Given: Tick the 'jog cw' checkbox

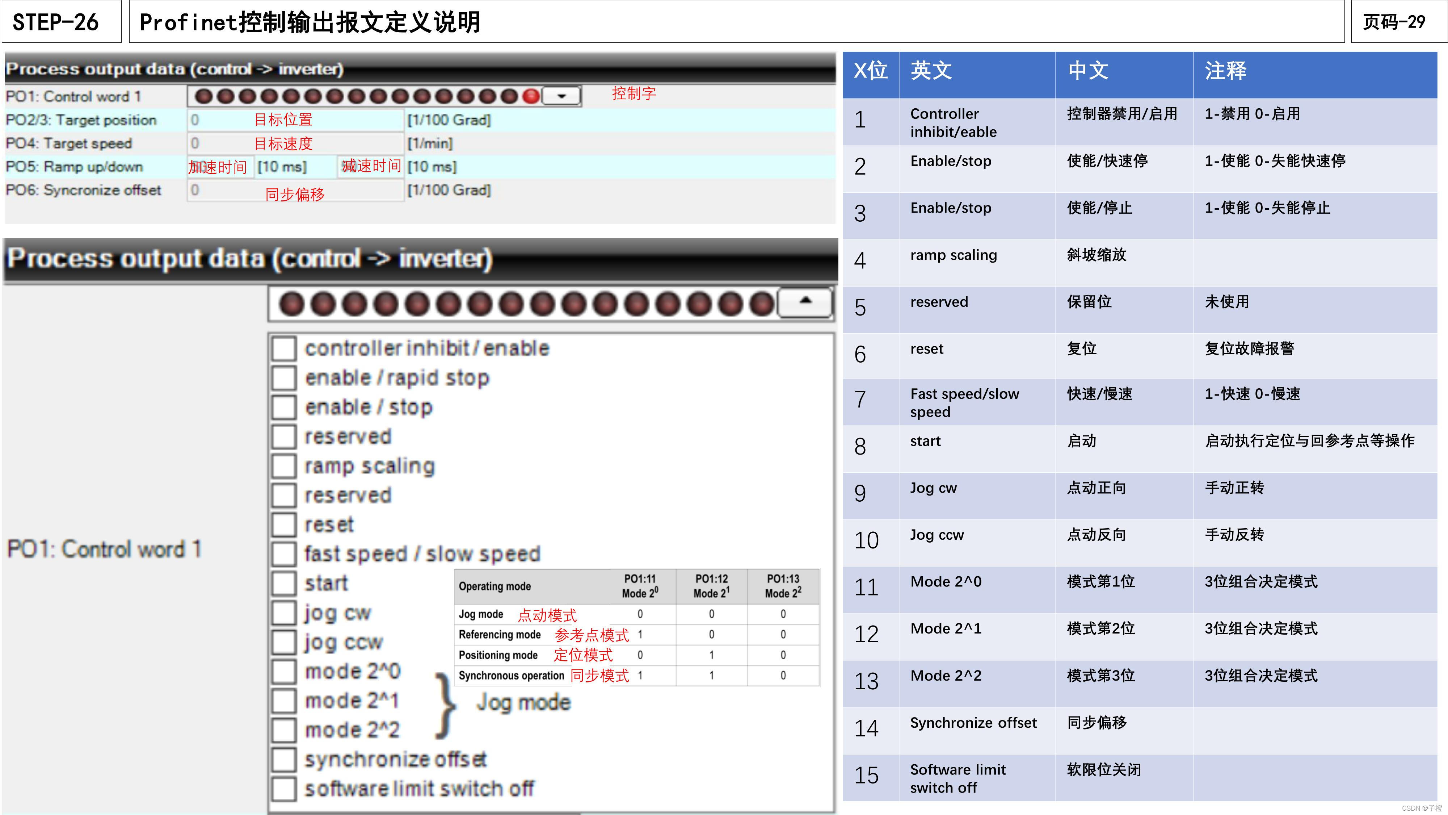Looking at the screenshot, I should point(284,613).
